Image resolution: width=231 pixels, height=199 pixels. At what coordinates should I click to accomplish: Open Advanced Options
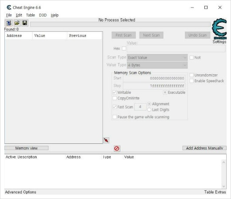[x=20, y=192]
